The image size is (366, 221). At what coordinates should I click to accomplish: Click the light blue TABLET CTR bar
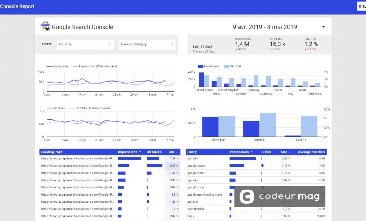(x=309, y=126)
